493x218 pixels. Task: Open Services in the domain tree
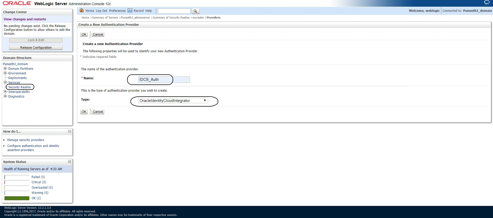tap(14, 83)
